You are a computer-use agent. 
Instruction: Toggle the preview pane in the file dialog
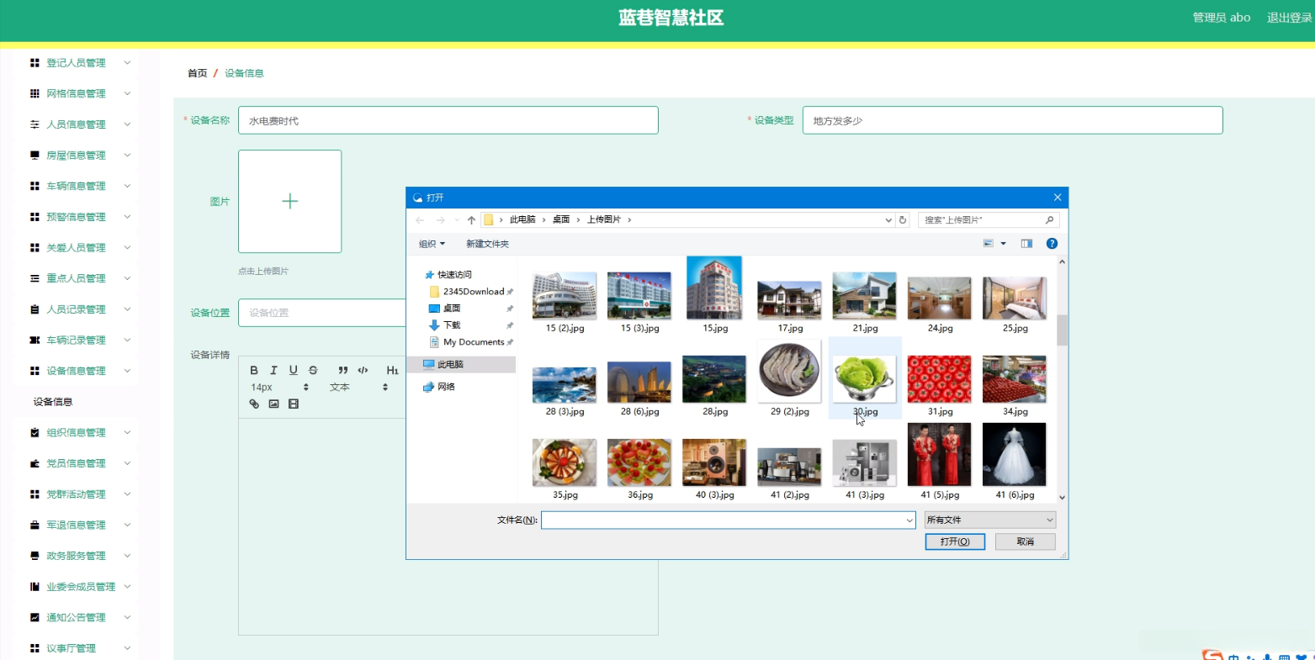pos(1026,244)
